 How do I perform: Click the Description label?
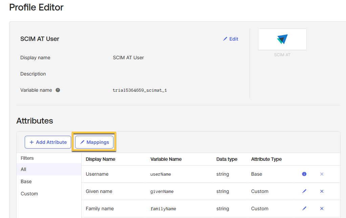[x=33, y=74]
